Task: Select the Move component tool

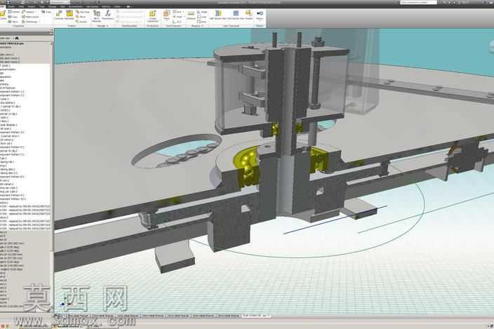Action: [81, 17]
